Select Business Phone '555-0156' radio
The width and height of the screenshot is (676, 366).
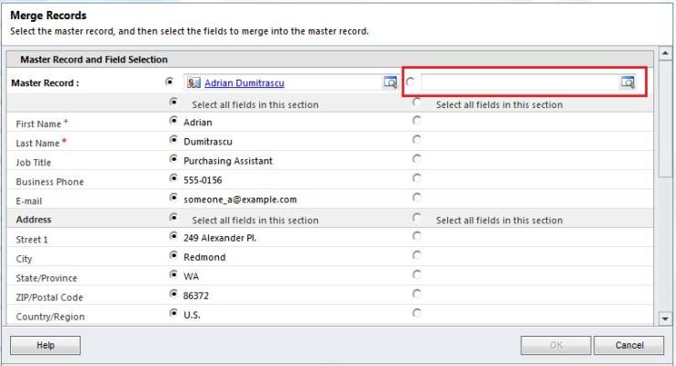coord(173,178)
